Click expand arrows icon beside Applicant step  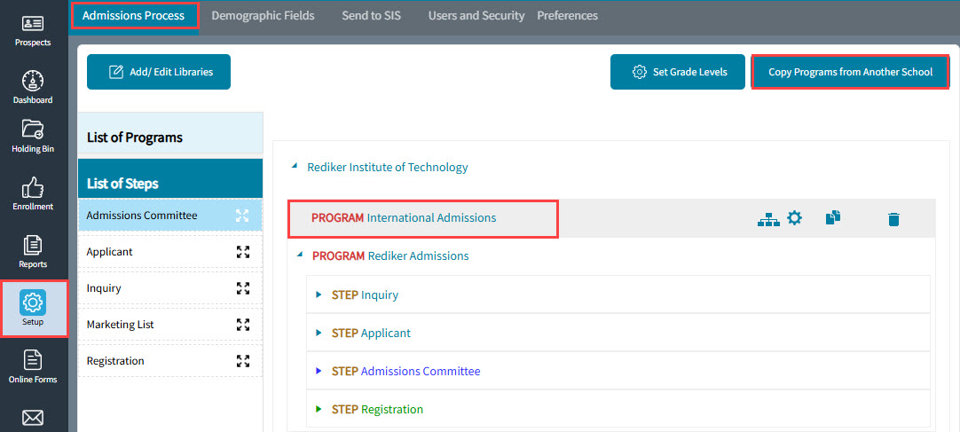tap(243, 252)
